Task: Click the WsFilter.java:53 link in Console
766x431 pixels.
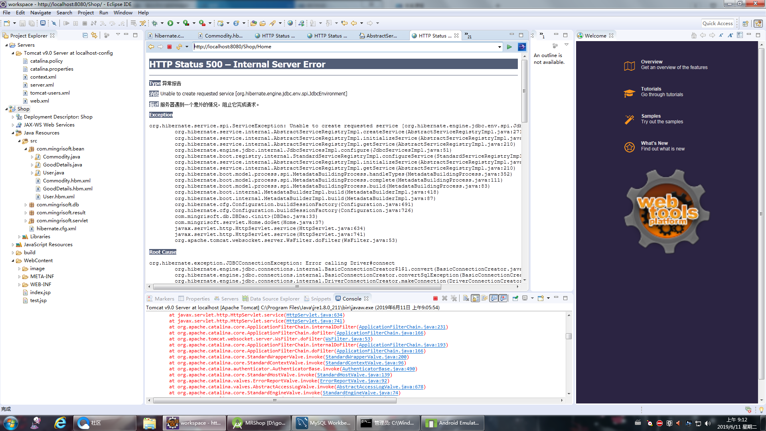Action: [x=348, y=339]
